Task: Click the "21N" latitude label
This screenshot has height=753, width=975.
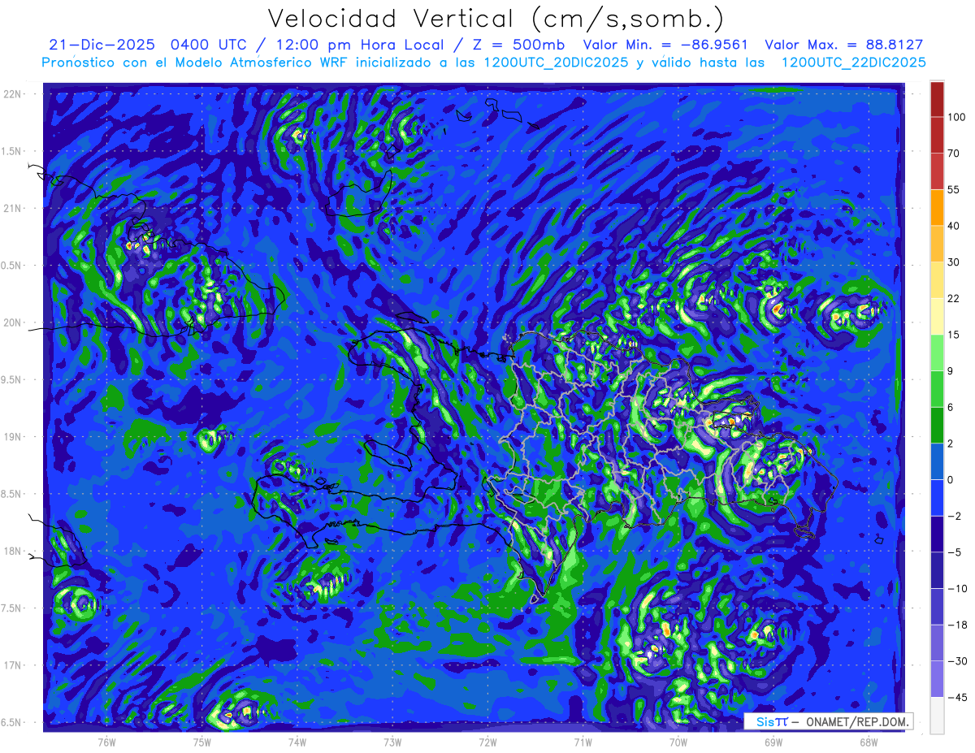Action: point(12,208)
